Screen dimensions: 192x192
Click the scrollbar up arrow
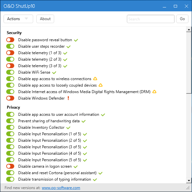pos(189,30)
